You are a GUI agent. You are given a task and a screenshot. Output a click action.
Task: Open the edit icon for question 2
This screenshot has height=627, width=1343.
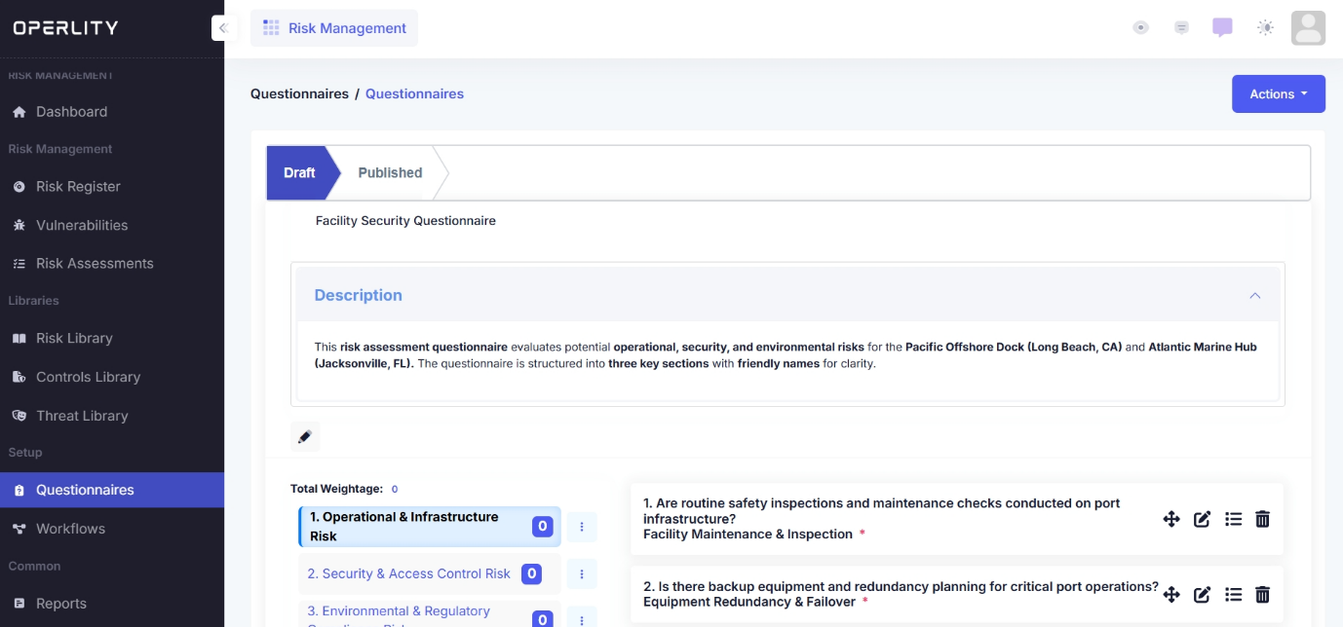[x=1202, y=594]
